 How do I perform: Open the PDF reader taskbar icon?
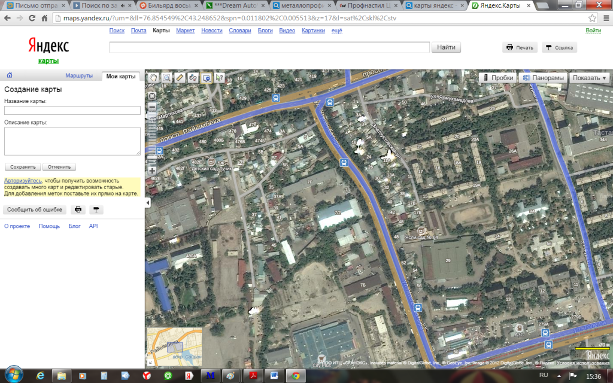pyautogui.click(x=253, y=376)
